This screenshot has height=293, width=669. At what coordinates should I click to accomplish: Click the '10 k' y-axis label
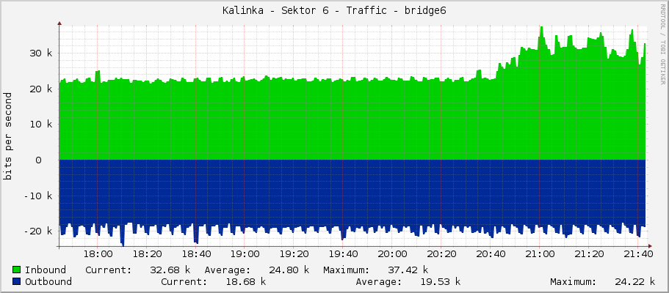pyautogui.click(x=42, y=125)
